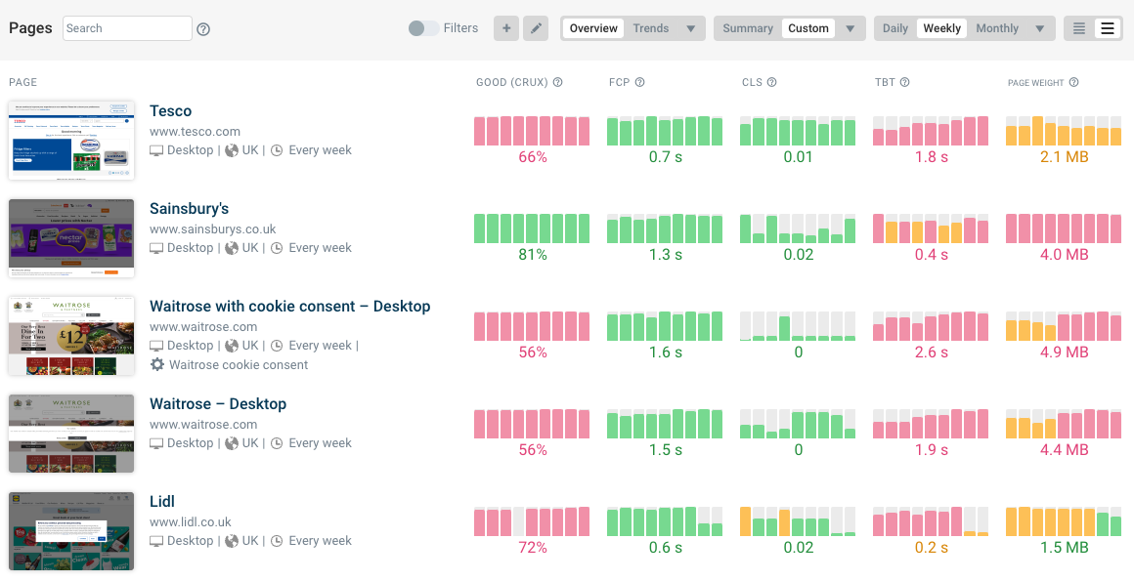Viewport: 1134px width, 581px height.
Task: Click the www.tesco.com URL text
Action: click(196, 132)
